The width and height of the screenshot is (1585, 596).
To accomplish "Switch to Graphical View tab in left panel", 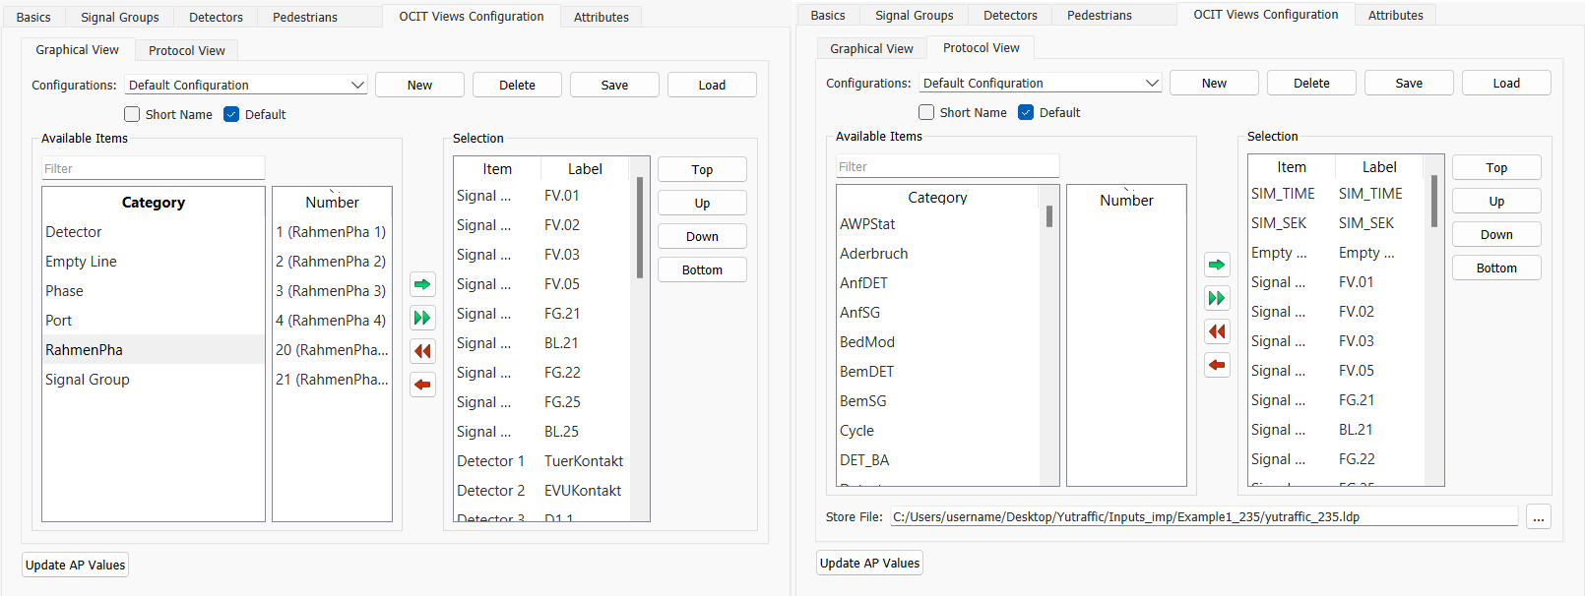I will pyautogui.click(x=77, y=50).
